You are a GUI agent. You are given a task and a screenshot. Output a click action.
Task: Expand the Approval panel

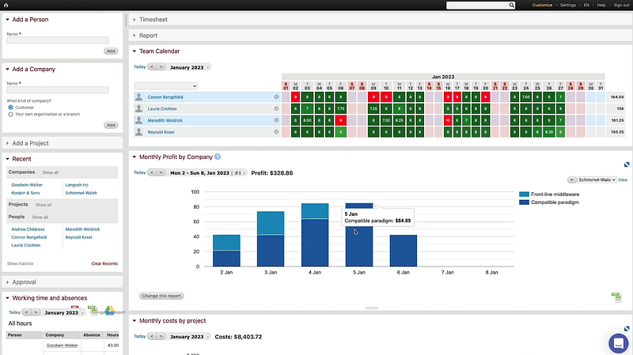coord(8,282)
